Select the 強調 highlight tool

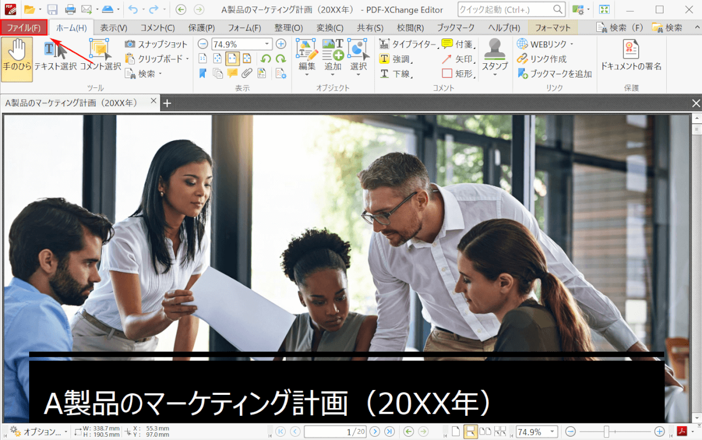tap(396, 59)
